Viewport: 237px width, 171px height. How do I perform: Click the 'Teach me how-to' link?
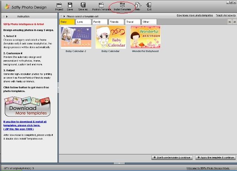click(x=226, y=16)
